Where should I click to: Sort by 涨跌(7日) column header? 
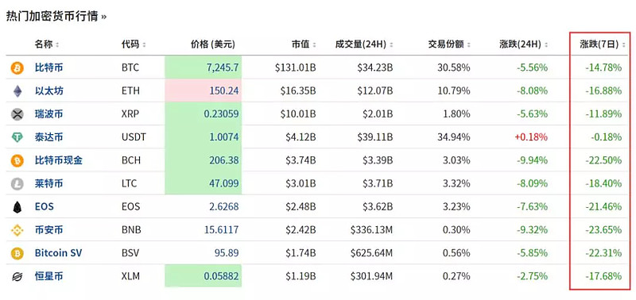click(602, 44)
